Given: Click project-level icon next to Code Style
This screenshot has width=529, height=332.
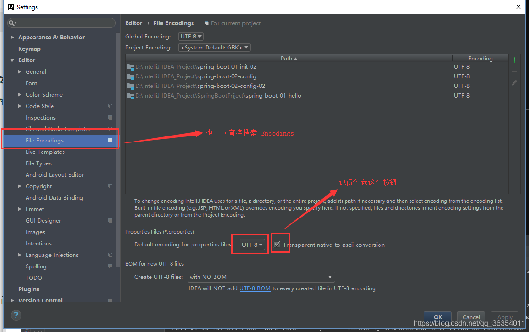Looking at the screenshot, I should click(x=110, y=106).
